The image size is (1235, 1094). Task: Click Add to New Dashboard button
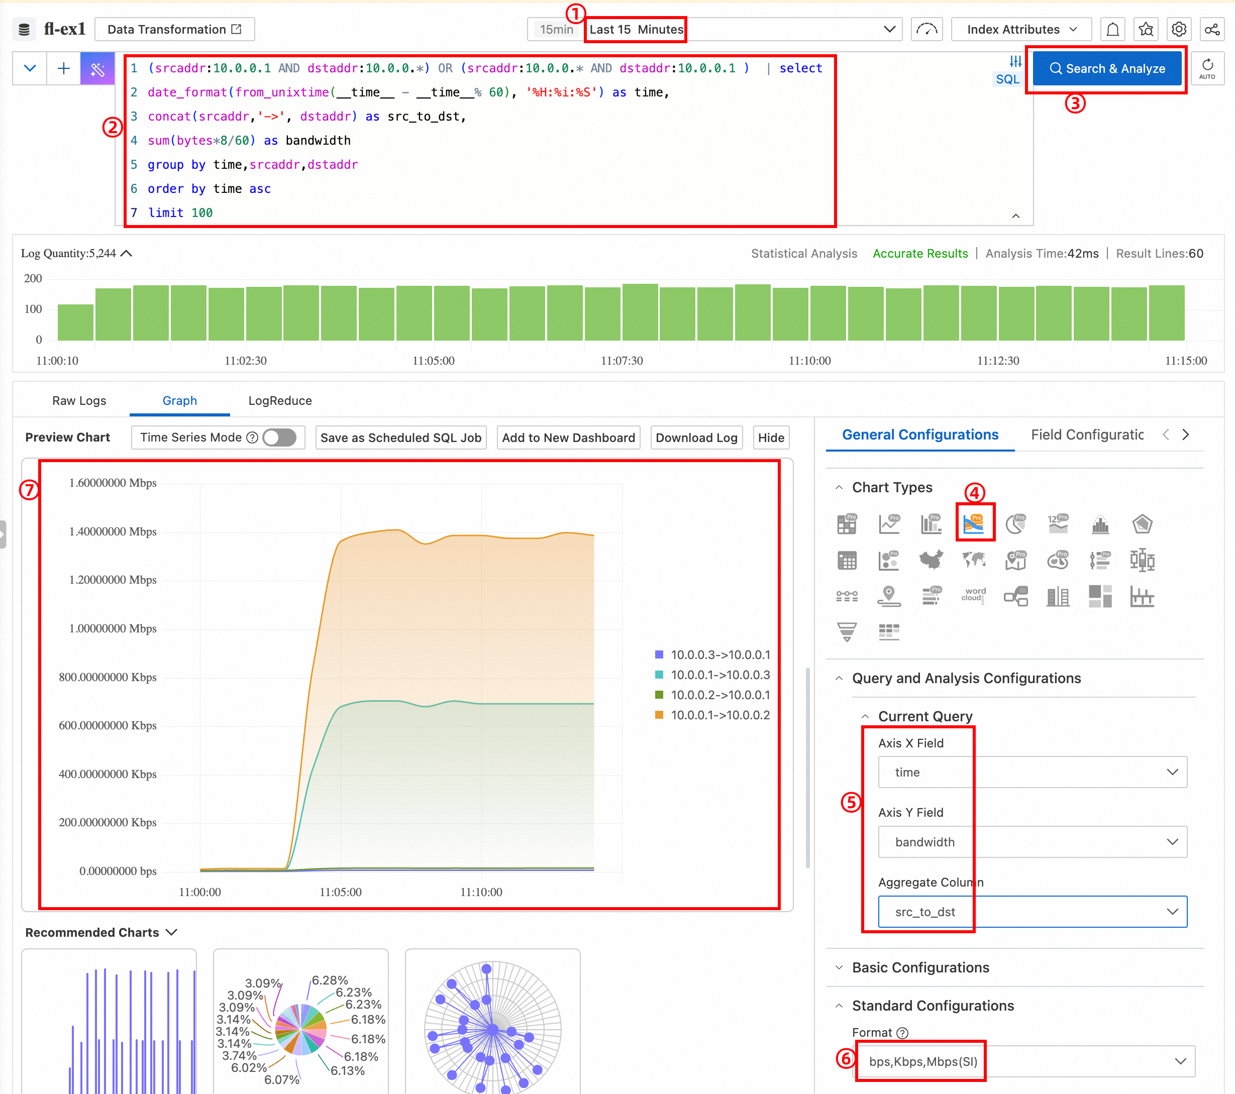point(568,437)
